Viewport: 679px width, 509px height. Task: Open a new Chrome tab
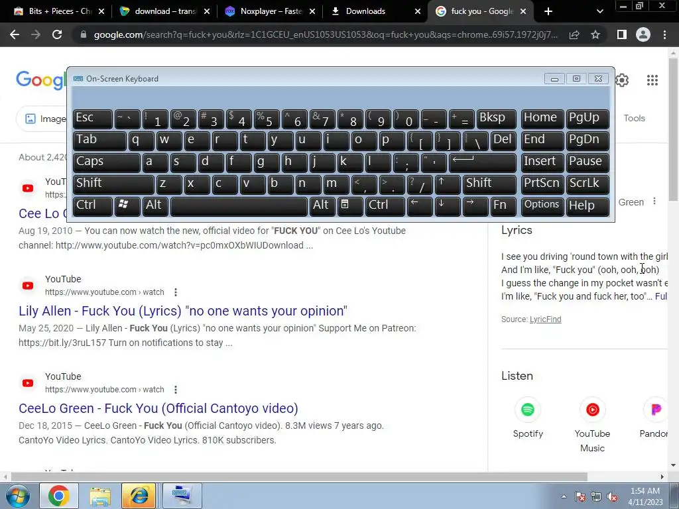(x=548, y=11)
